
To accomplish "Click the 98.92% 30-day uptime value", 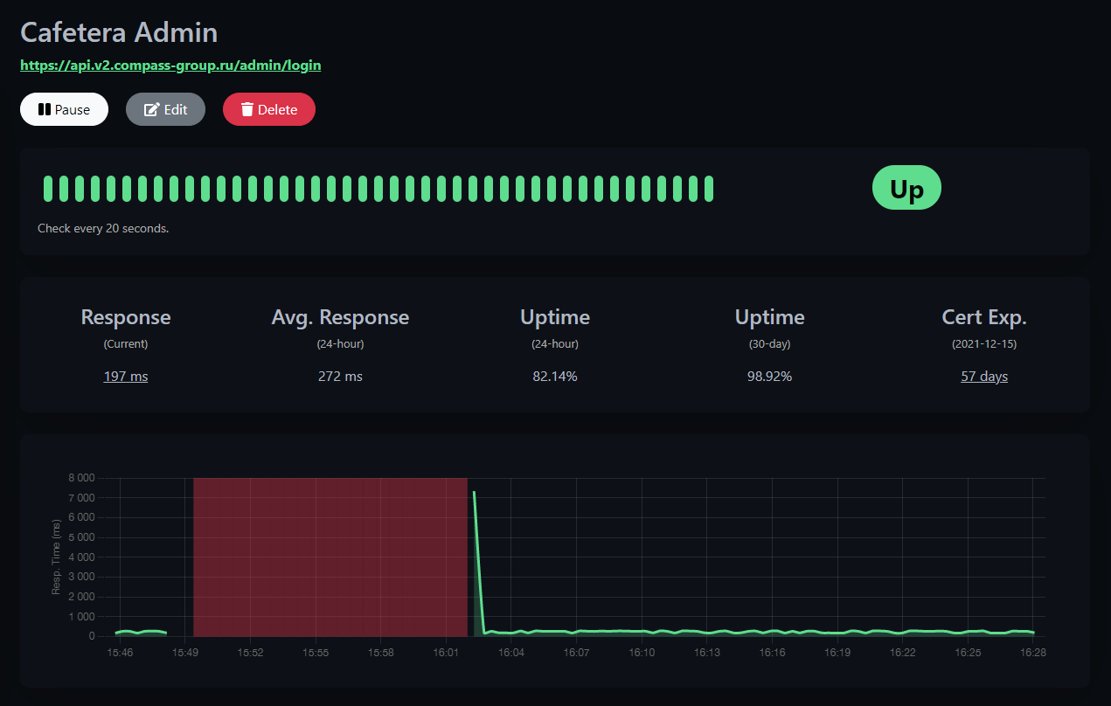I will [x=769, y=377].
